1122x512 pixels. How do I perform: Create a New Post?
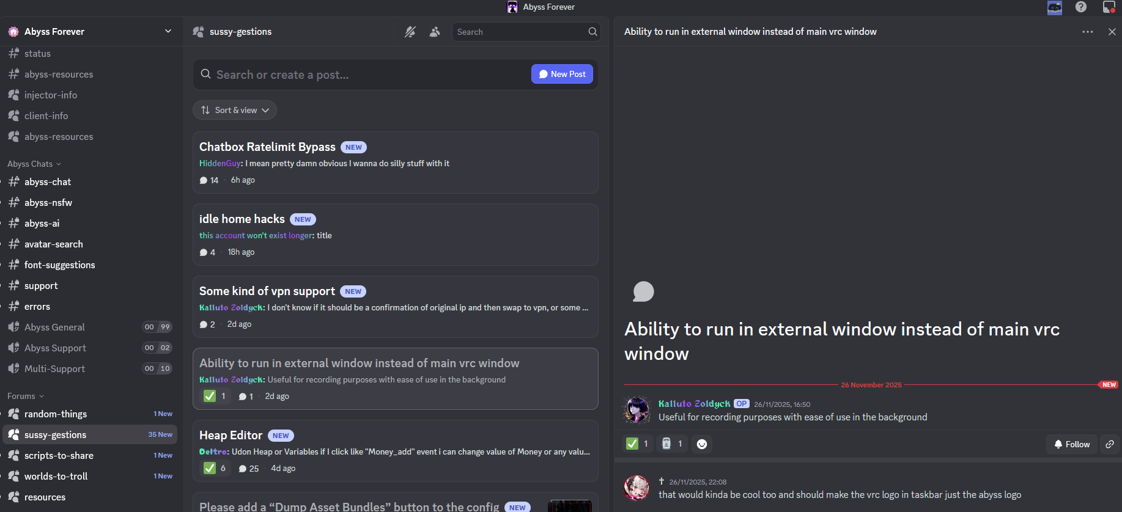point(562,74)
